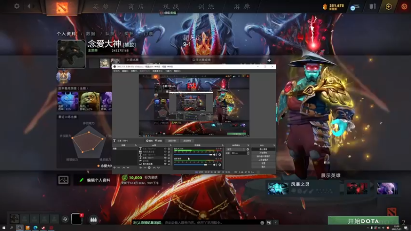Select the purple showcase hero thumbnail

coord(387,188)
